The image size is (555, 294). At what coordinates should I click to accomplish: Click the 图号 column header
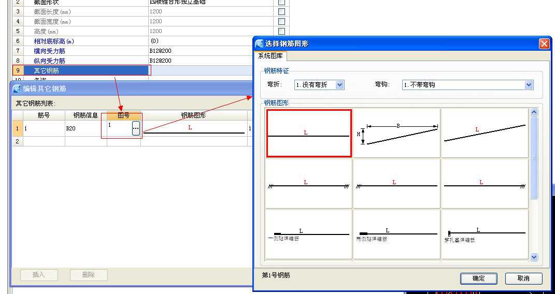point(123,115)
